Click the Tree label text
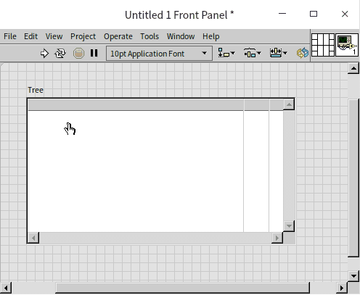 [x=36, y=90]
